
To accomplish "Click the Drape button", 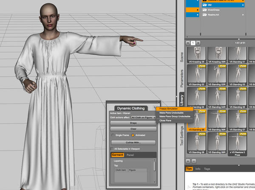I will pyautogui.click(x=133, y=123).
